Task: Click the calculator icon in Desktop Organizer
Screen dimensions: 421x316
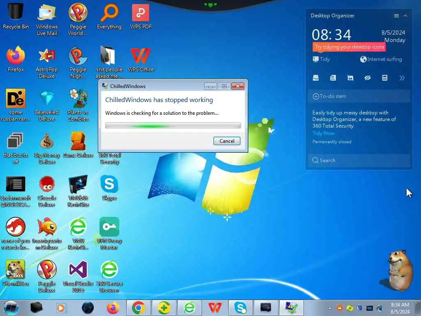Action: click(x=384, y=78)
